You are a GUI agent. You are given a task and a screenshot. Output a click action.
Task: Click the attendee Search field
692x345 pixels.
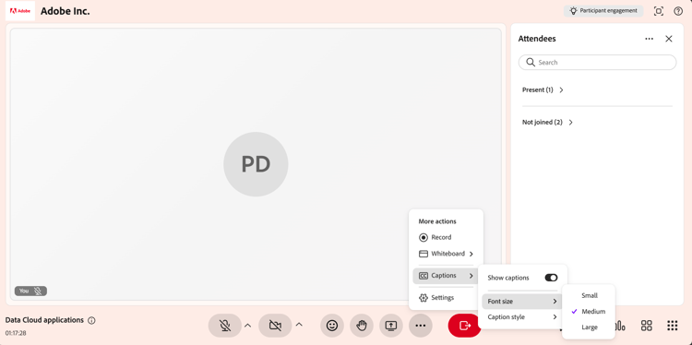click(x=597, y=62)
